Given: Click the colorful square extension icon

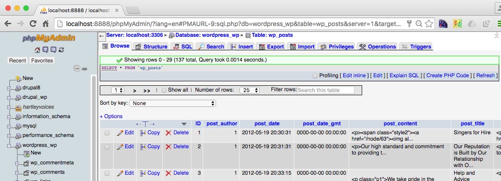Looking at the screenshot, I should point(457,24).
